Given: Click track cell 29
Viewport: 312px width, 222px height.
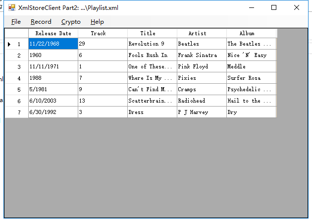Looking at the screenshot, I should pyautogui.click(x=103, y=44).
